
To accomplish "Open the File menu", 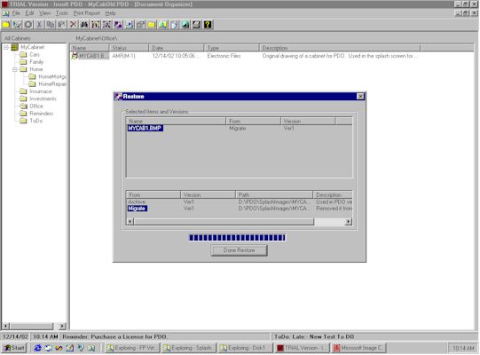I will 16,13.
